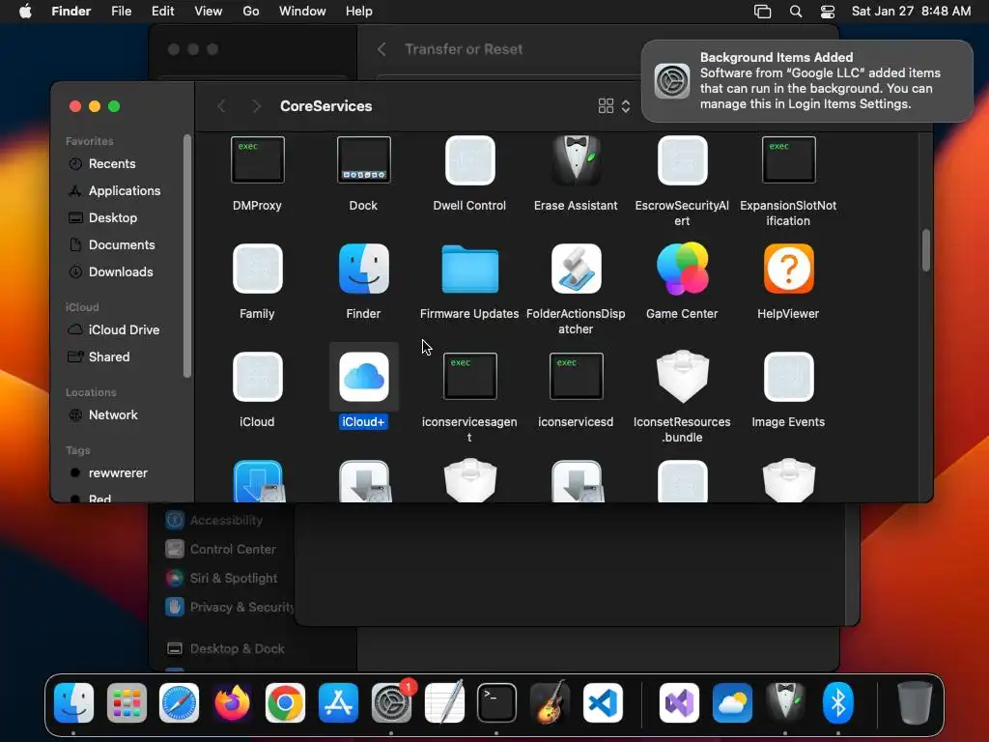Screen dimensions: 989x742
Task: Open the Finder menu
Action: click(x=71, y=12)
